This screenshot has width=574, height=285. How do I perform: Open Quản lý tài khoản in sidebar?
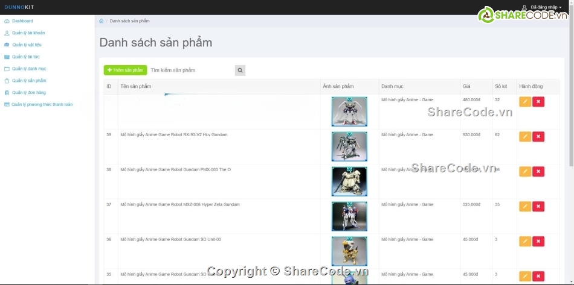click(x=28, y=33)
